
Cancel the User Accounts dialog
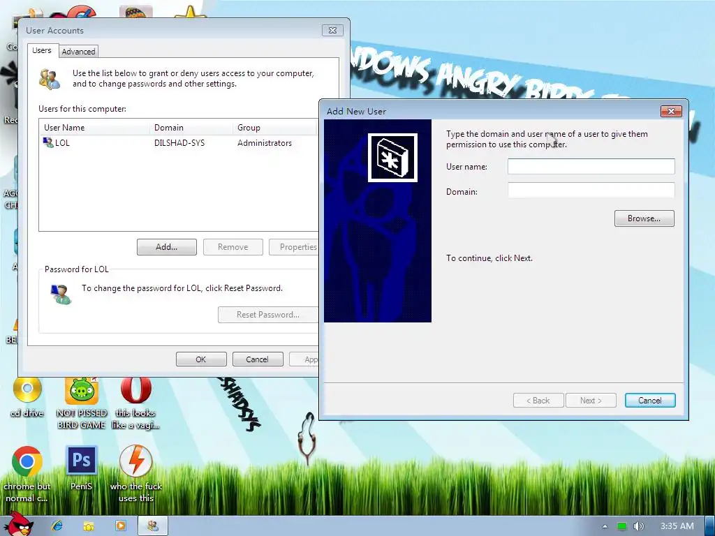pyautogui.click(x=258, y=359)
